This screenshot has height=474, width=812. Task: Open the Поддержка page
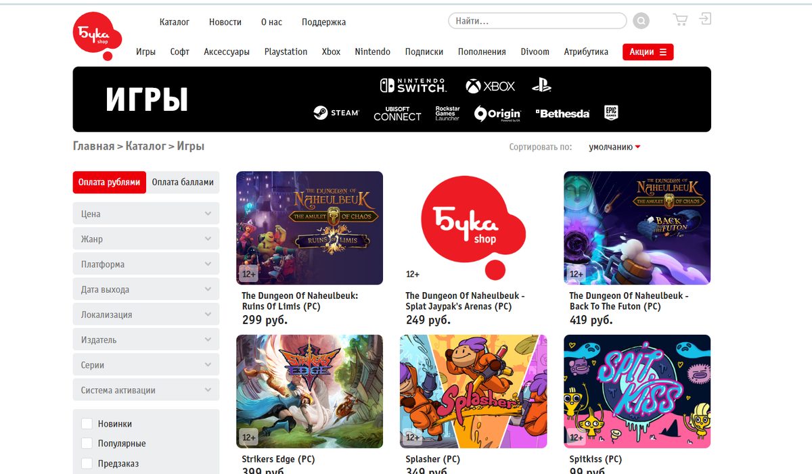click(x=323, y=22)
